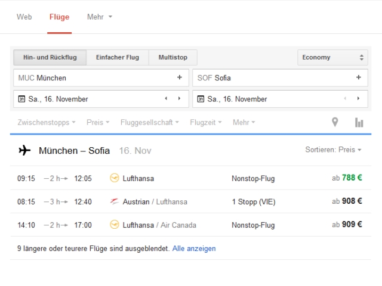This screenshot has width=382, height=286.
Task: Select the Multistop option
Action: pyautogui.click(x=173, y=57)
